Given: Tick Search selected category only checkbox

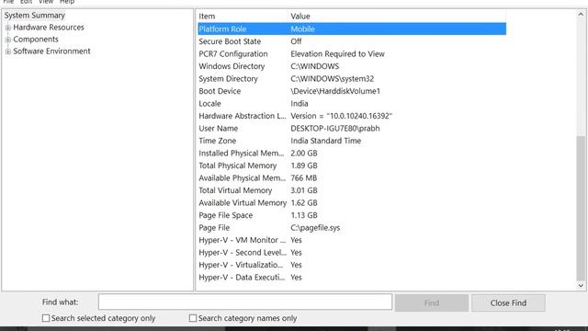Looking at the screenshot, I should click(46, 318).
